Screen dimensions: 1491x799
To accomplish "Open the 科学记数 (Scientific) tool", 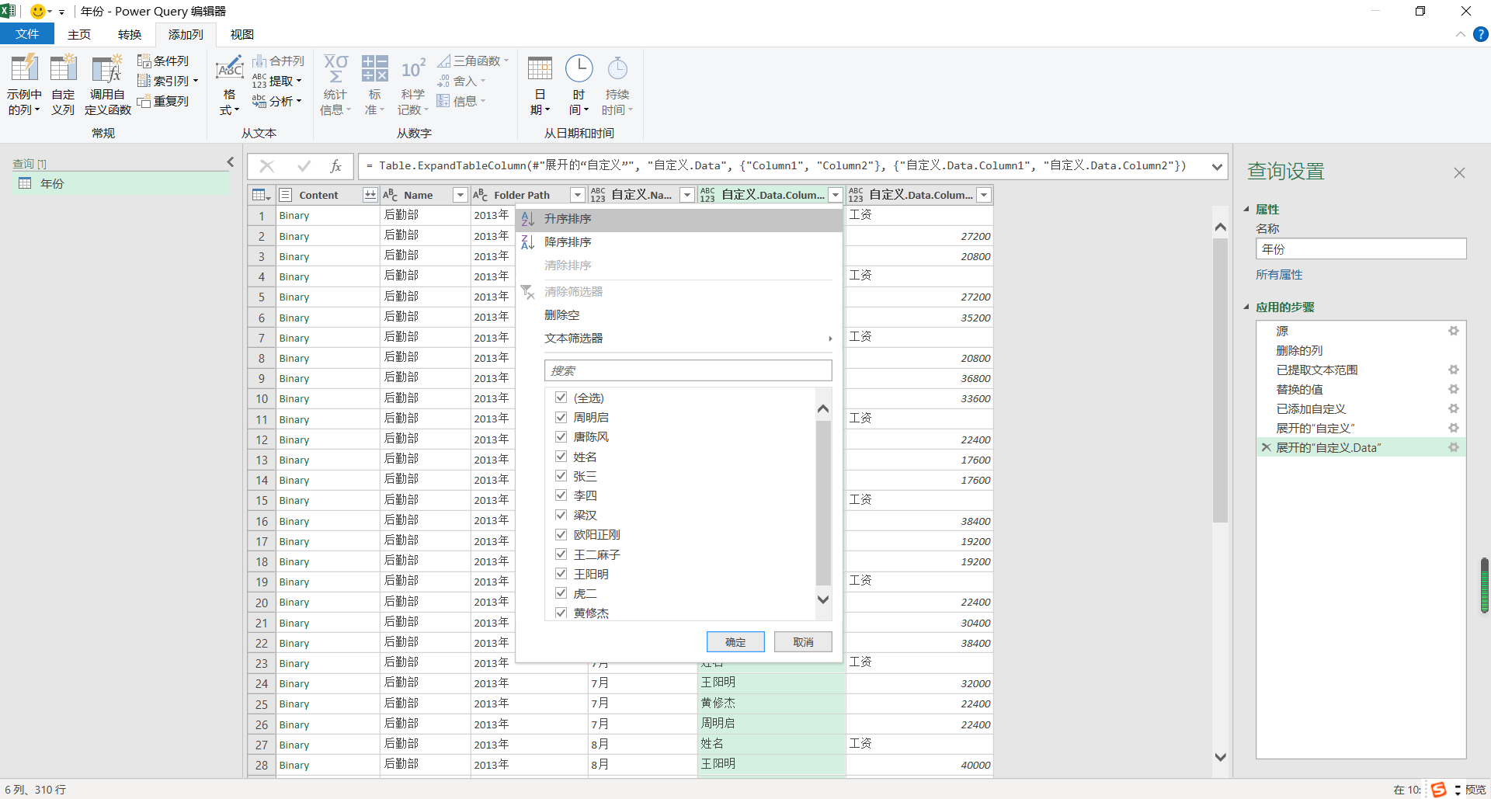I will point(413,85).
